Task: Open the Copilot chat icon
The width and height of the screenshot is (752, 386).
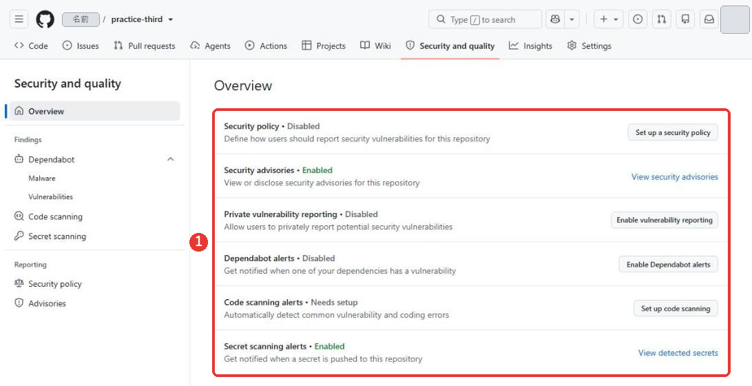Action: [x=555, y=19]
